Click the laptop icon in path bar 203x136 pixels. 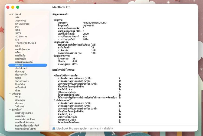(x=54, y=128)
